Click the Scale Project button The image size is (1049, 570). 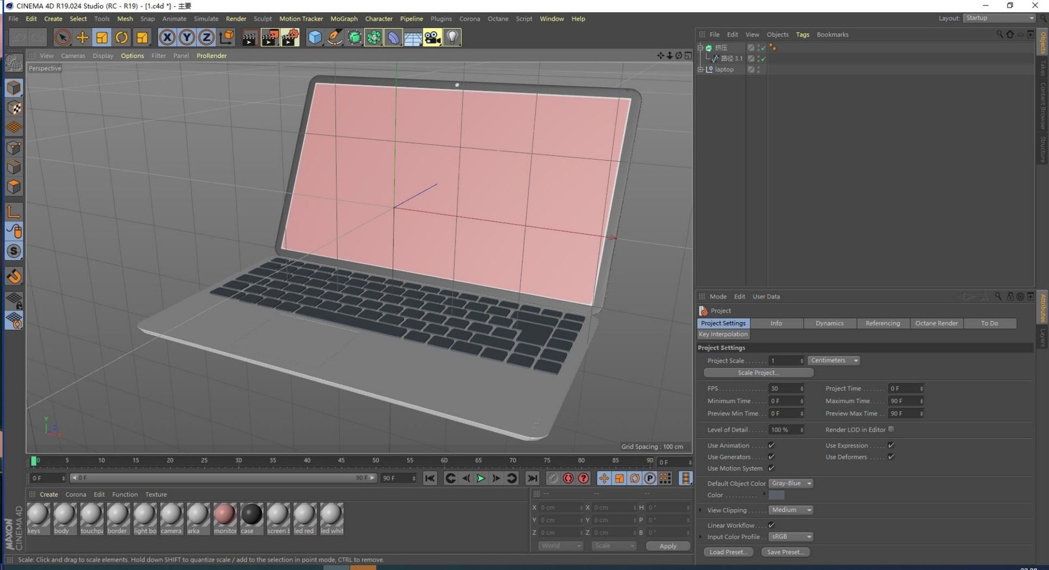click(x=758, y=373)
